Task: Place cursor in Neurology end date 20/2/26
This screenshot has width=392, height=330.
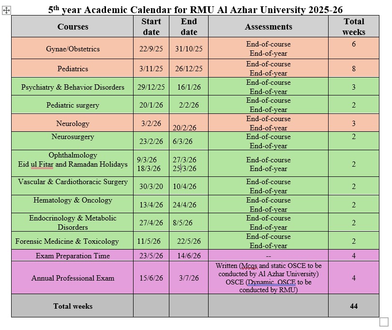Action: (x=185, y=128)
